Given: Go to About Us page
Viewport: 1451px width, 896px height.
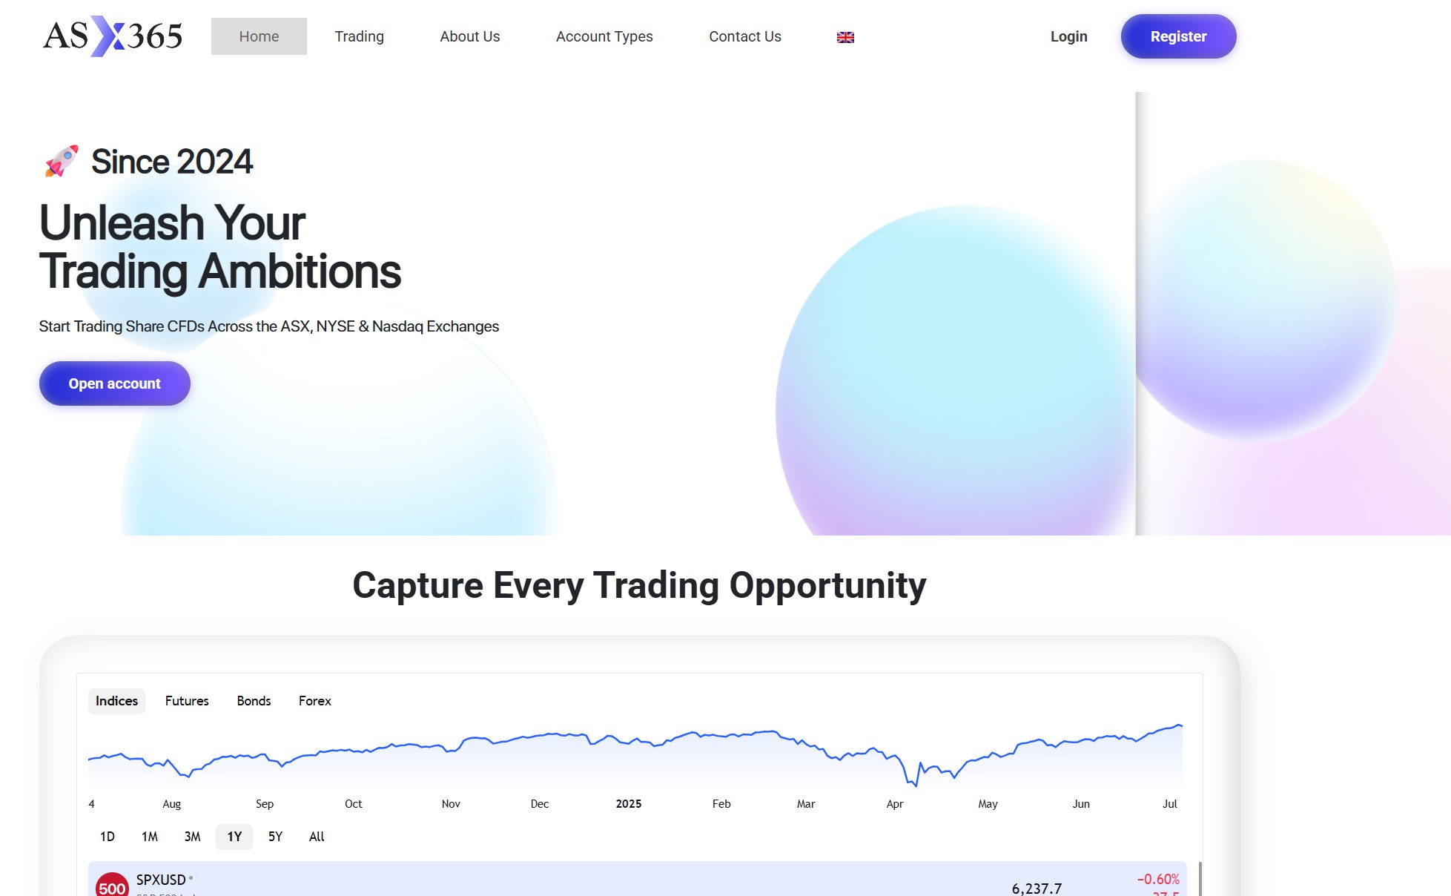Looking at the screenshot, I should pyautogui.click(x=469, y=36).
